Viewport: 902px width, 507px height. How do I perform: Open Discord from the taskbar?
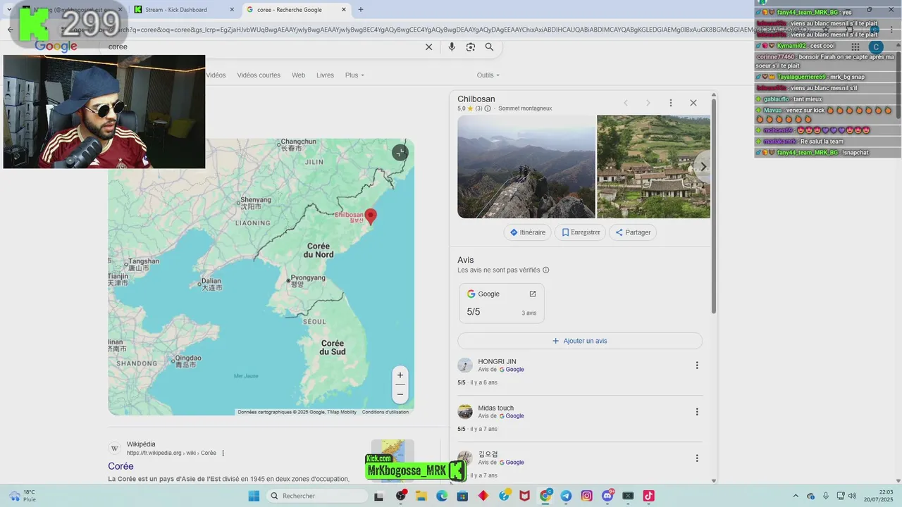tap(607, 496)
